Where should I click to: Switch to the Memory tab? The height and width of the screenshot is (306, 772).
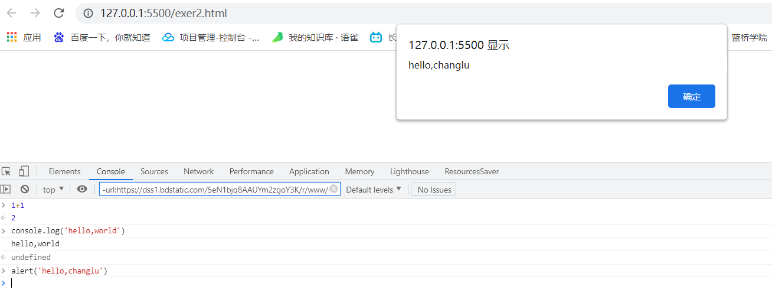(359, 171)
